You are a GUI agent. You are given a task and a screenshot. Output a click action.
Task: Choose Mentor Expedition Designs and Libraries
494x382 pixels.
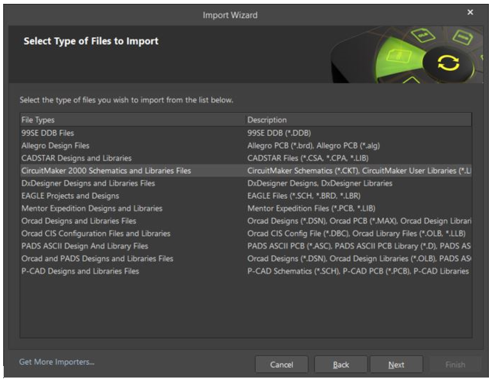tap(92, 208)
